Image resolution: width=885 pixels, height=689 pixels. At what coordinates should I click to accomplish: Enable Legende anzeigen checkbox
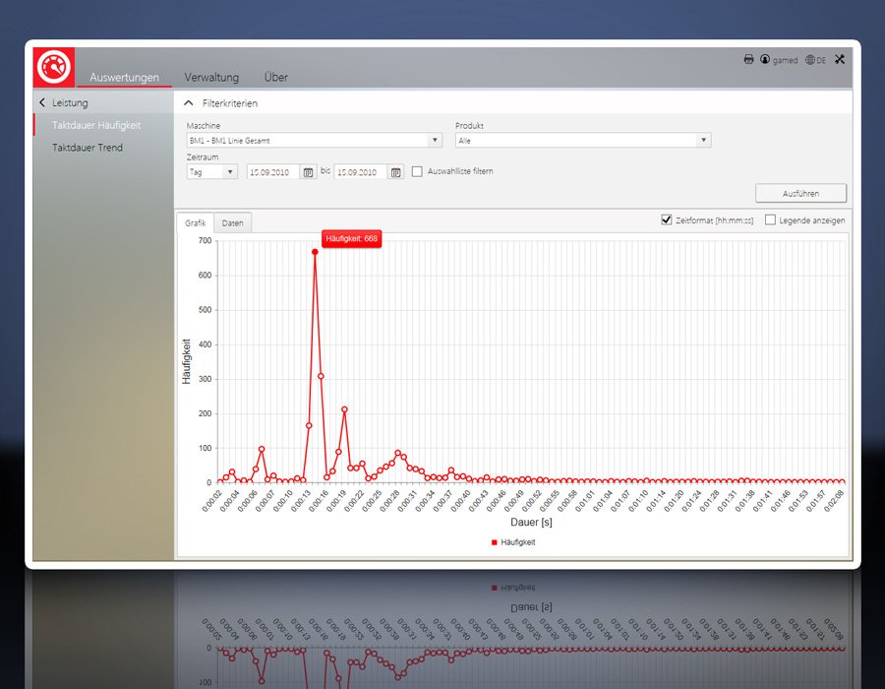tap(770, 219)
